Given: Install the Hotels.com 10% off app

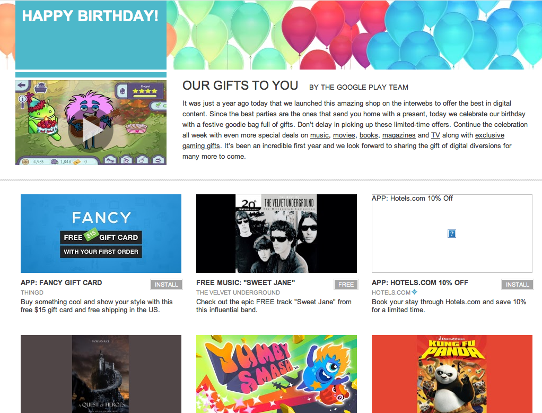Looking at the screenshot, I should [518, 285].
